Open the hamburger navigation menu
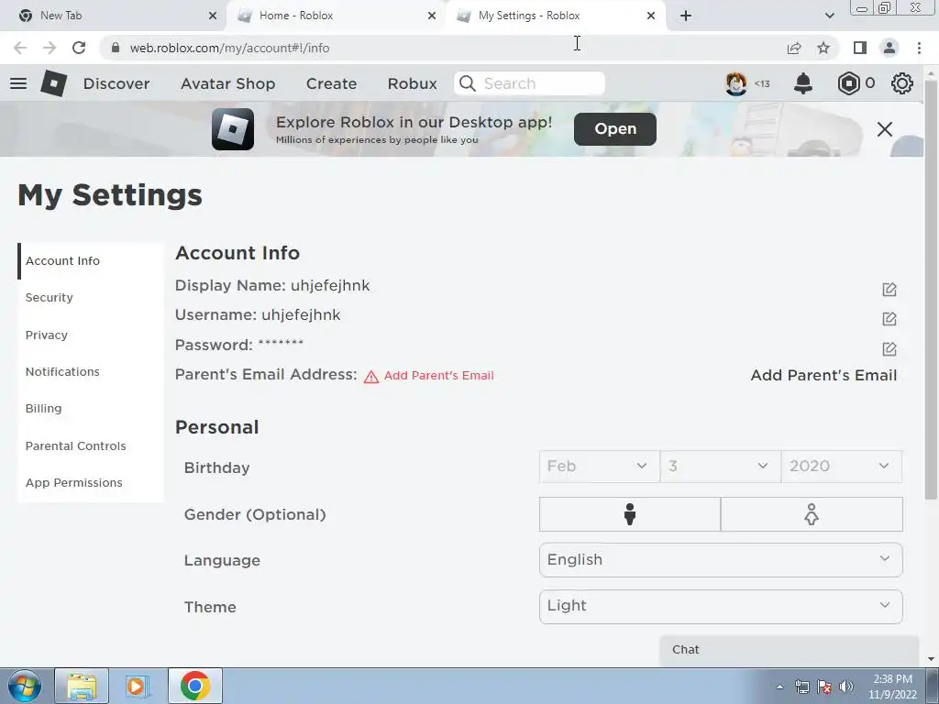The height and width of the screenshot is (704, 939). [x=18, y=83]
